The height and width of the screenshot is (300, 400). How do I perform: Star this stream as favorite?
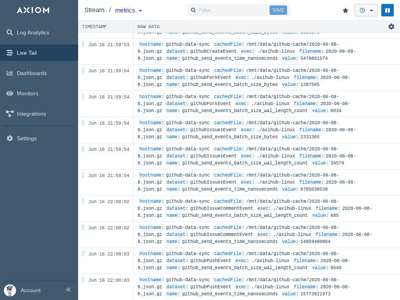[x=345, y=11]
